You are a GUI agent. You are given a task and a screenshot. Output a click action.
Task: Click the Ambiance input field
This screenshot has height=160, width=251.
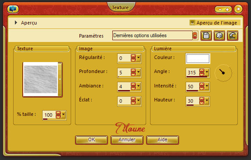[124, 87]
